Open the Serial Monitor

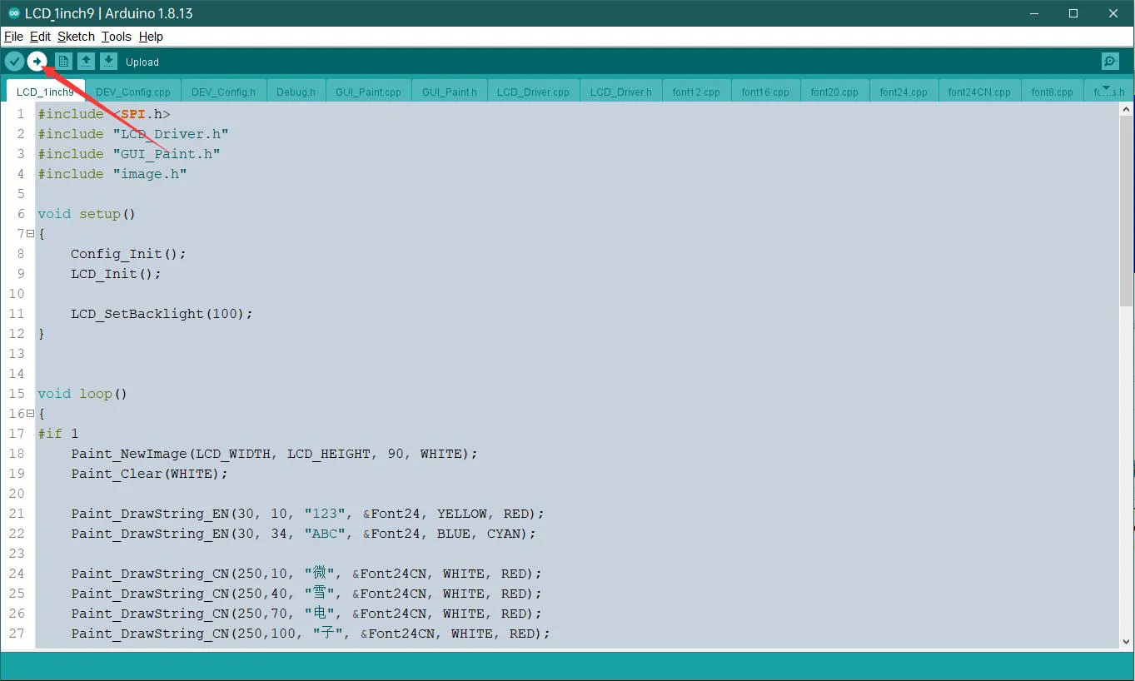[1110, 62]
